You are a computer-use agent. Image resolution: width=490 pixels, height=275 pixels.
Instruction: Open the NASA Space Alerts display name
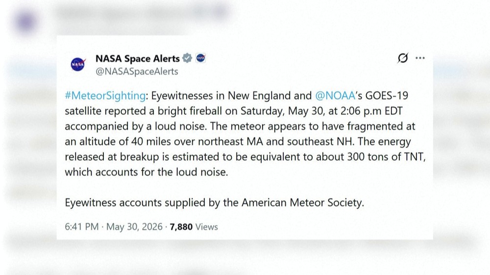[138, 59]
